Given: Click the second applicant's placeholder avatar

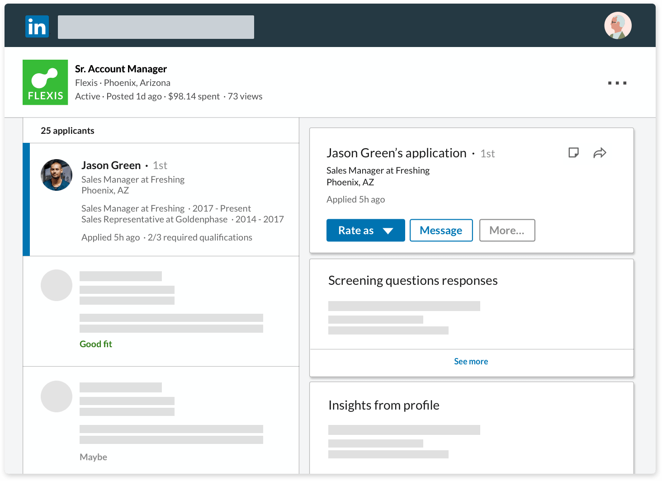Looking at the screenshot, I should (56, 285).
